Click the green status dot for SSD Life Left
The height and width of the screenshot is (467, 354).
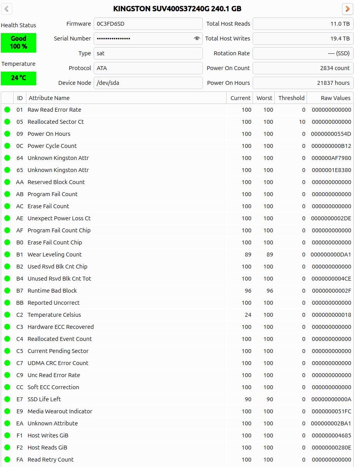click(7, 399)
